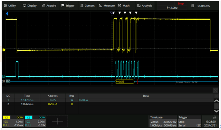Click the Address column header
Image resolution: width=221 pixels, height=130 pixels.
pos(52,96)
